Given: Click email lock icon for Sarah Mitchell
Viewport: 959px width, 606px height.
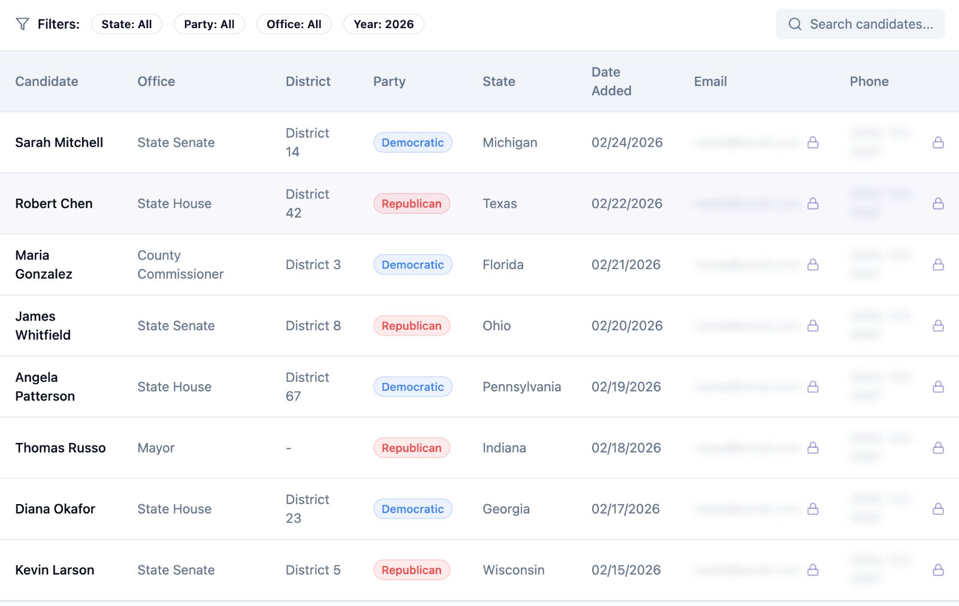Looking at the screenshot, I should click(813, 143).
